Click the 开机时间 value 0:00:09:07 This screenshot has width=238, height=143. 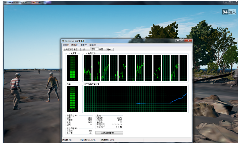click(117, 125)
